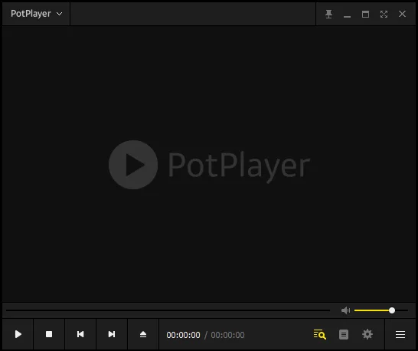The width and height of the screenshot is (418, 351).
Task: Click the volume slider track
Action: click(381, 310)
